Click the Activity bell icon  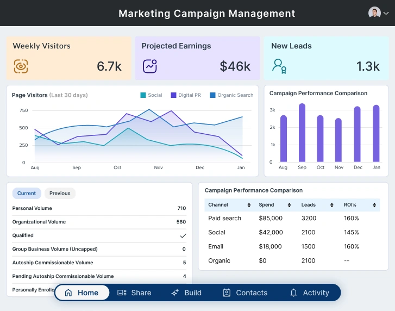(293, 293)
